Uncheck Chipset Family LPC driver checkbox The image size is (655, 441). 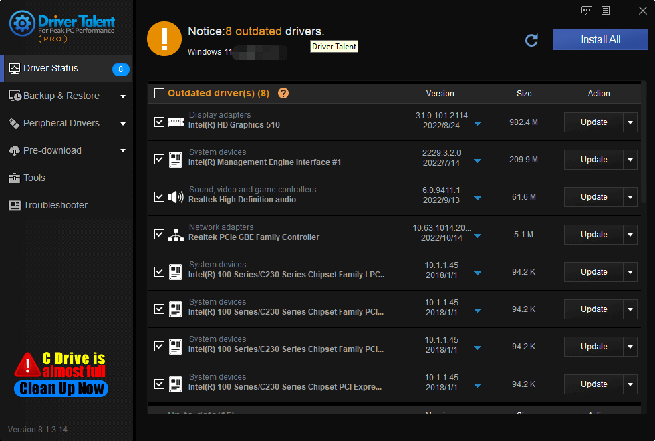159,272
